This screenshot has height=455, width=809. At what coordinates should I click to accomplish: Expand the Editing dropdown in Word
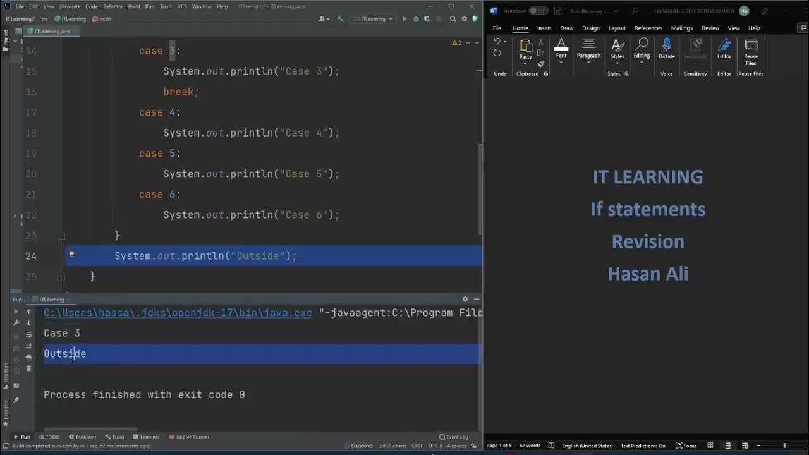pyautogui.click(x=642, y=62)
